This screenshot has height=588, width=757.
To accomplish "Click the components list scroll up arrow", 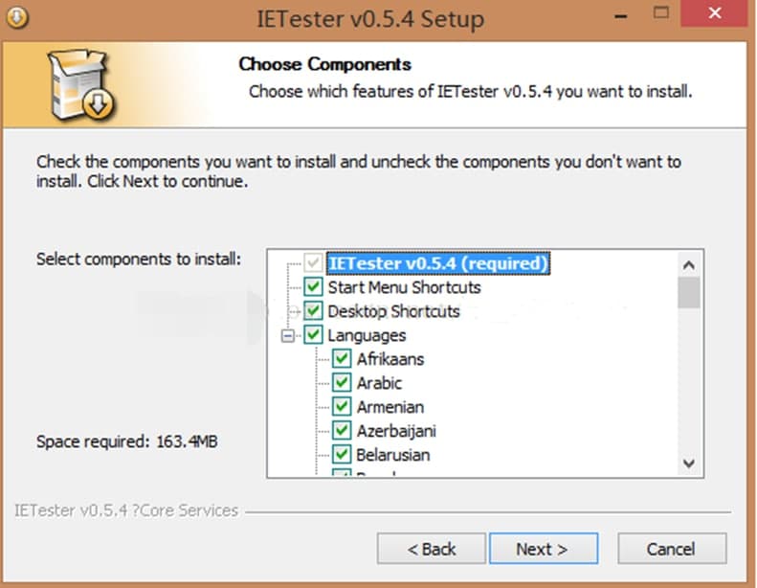I will pos(689,264).
